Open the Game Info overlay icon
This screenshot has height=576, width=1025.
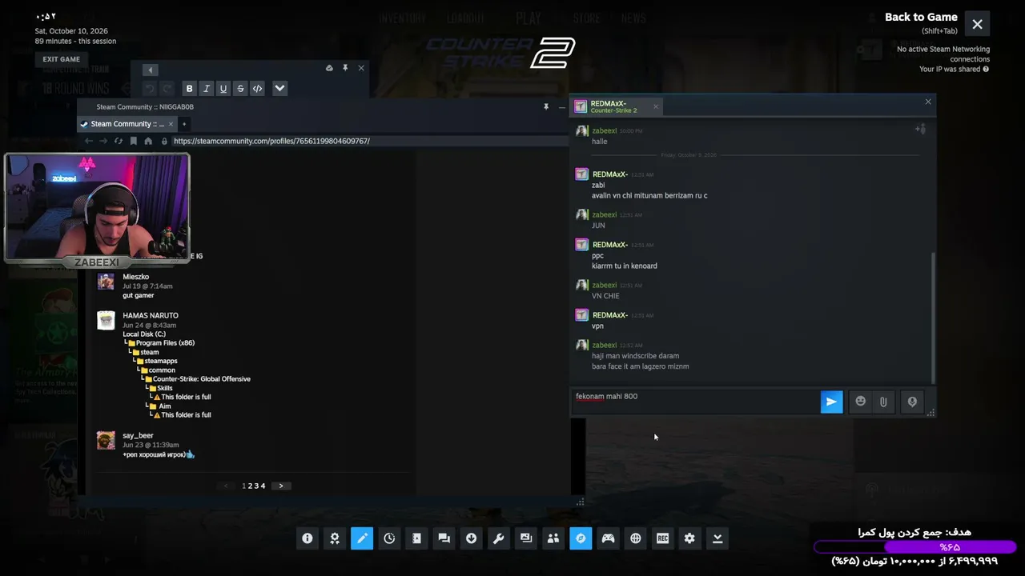(x=307, y=538)
